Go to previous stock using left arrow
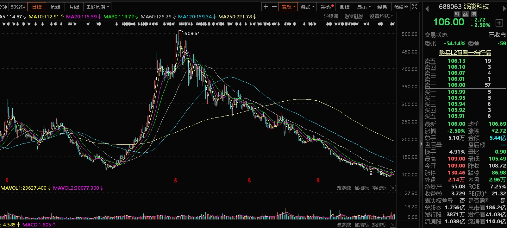Screen dimensions: 507x228 pos(427,9)
